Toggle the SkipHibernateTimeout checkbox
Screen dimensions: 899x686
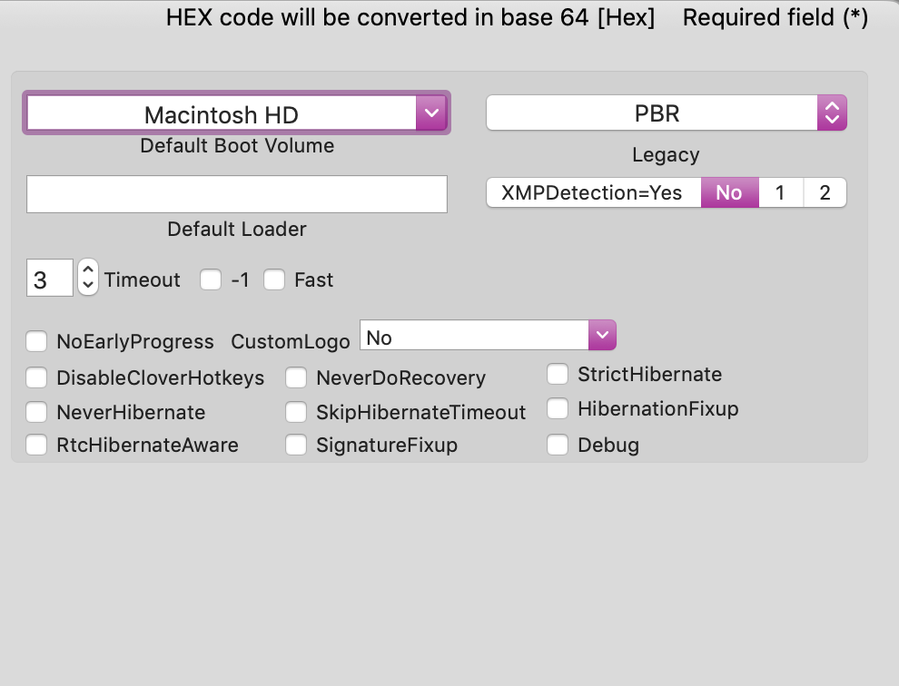296,412
